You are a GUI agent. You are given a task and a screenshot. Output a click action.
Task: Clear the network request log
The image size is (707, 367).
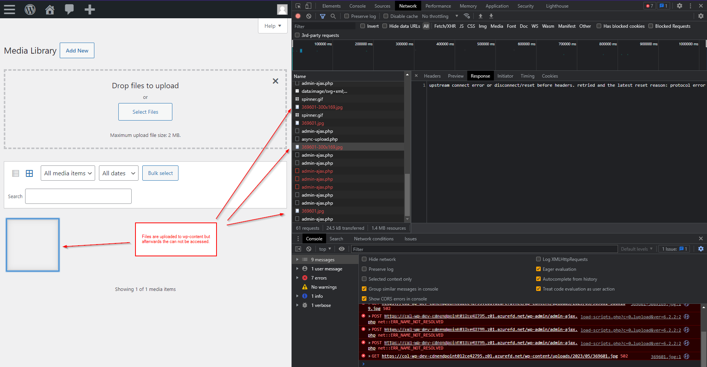point(309,16)
